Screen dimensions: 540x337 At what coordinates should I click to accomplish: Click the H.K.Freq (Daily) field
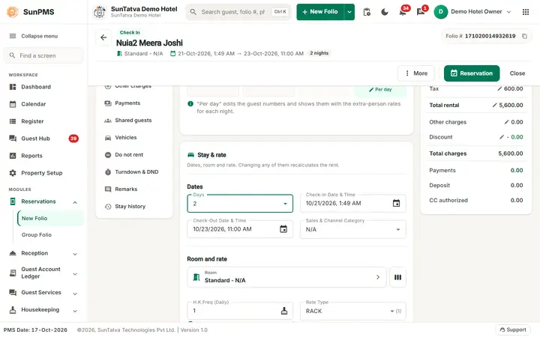240,311
